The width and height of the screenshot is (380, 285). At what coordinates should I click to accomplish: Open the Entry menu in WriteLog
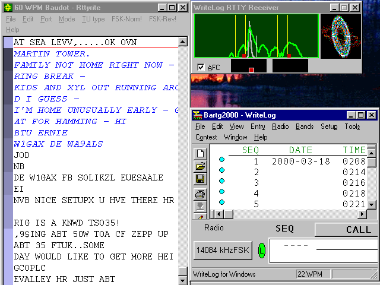coord(258,126)
